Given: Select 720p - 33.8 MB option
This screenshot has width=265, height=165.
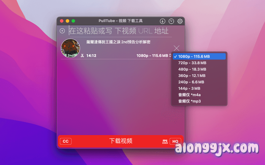Looking at the screenshot, I should (x=199, y=63).
